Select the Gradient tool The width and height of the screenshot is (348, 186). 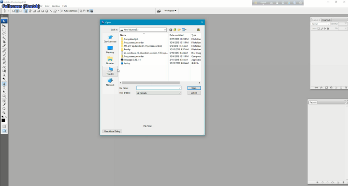4,71
